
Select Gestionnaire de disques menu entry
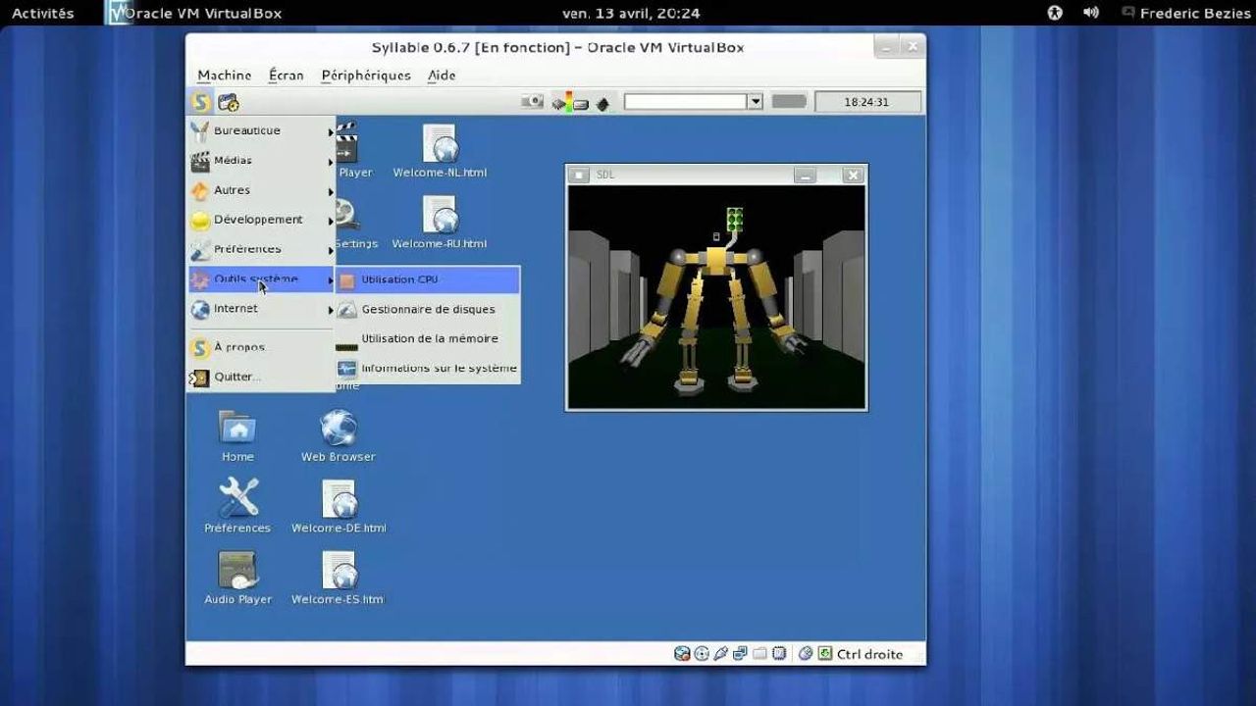pos(428,309)
